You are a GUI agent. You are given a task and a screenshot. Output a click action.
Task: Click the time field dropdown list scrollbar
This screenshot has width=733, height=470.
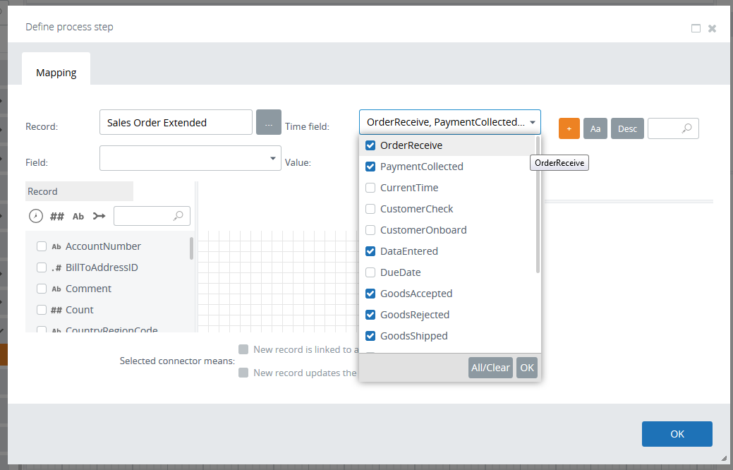(x=538, y=205)
